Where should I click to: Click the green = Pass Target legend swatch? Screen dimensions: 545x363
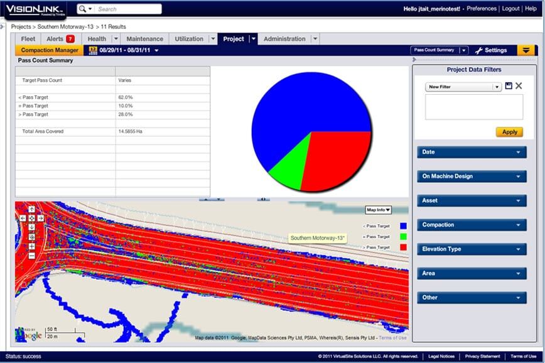[x=403, y=237]
